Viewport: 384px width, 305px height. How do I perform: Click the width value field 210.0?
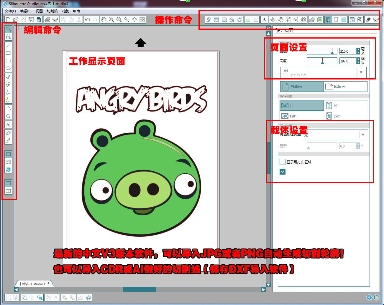point(348,51)
